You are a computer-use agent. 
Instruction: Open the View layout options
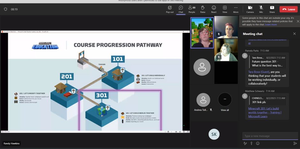tap(225, 9)
